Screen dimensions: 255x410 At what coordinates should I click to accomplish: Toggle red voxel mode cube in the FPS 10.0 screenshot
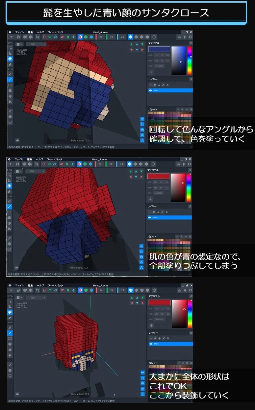pos(79,164)
